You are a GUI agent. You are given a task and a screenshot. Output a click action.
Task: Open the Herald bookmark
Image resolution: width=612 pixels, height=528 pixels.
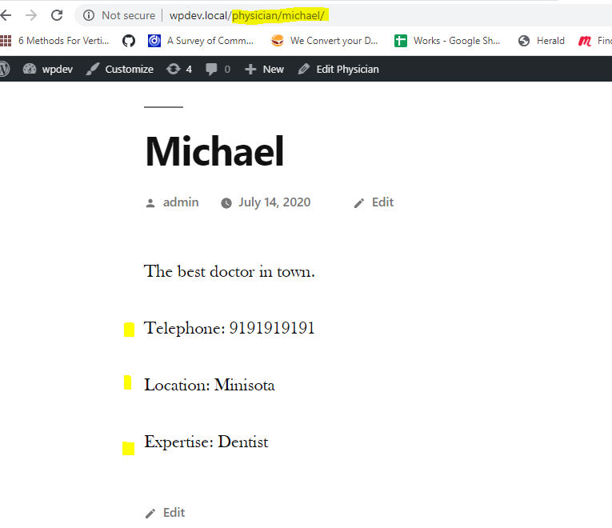click(x=541, y=41)
